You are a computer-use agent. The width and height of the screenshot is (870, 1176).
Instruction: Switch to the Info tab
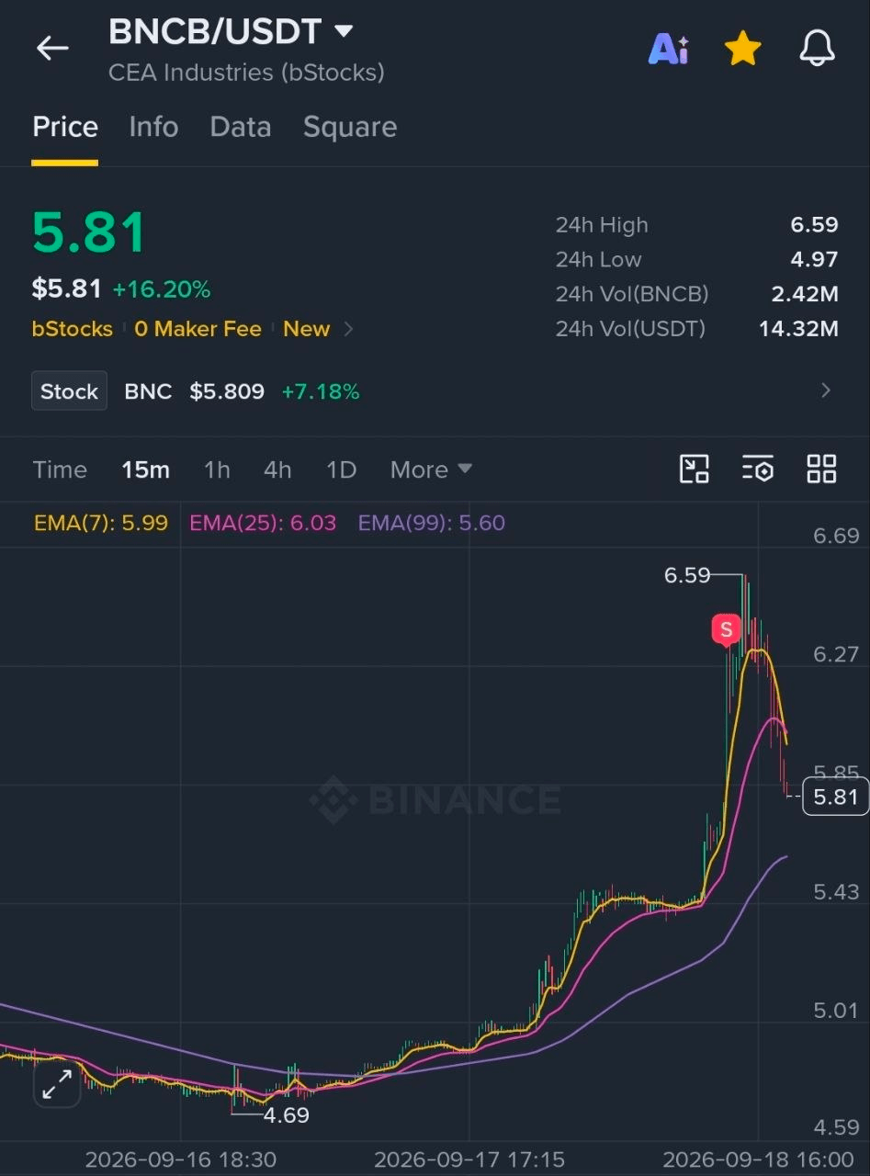pyautogui.click(x=153, y=127)
